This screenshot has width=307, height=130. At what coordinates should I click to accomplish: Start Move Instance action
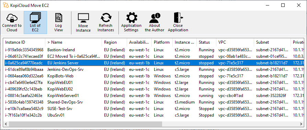point(83,23)
